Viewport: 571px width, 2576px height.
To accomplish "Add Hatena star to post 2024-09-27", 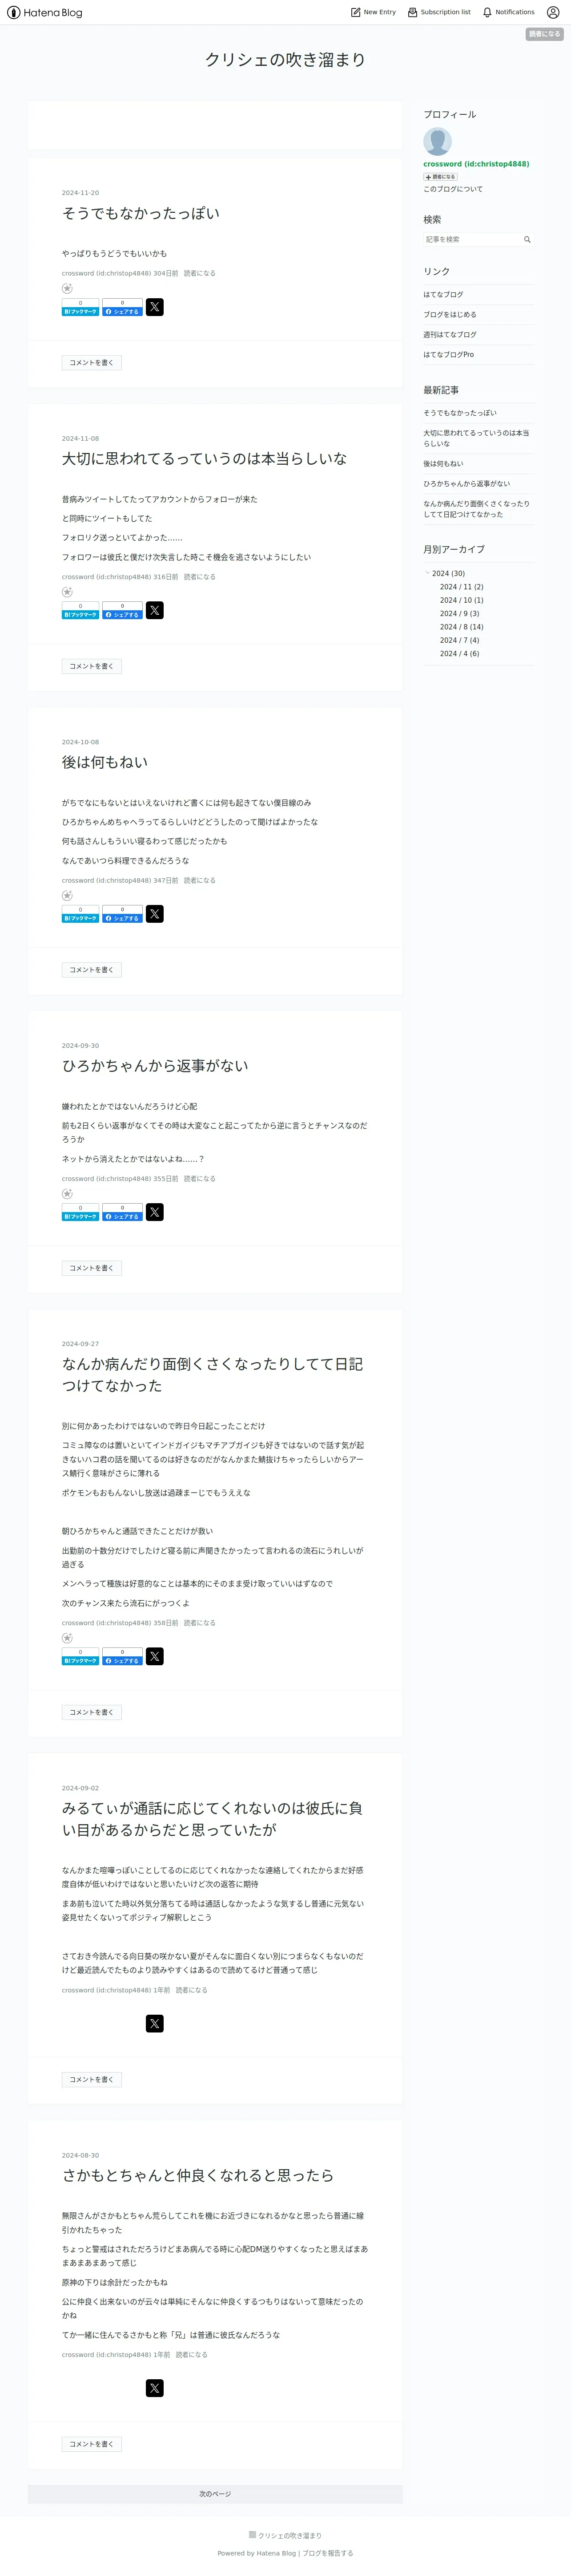I will pos(67,1638).
